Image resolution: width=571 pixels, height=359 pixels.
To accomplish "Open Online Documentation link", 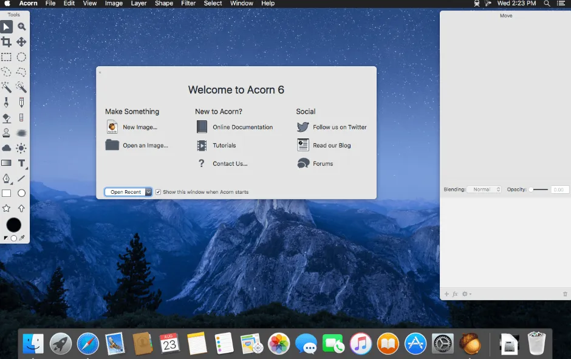I will [x=242, y=127].
